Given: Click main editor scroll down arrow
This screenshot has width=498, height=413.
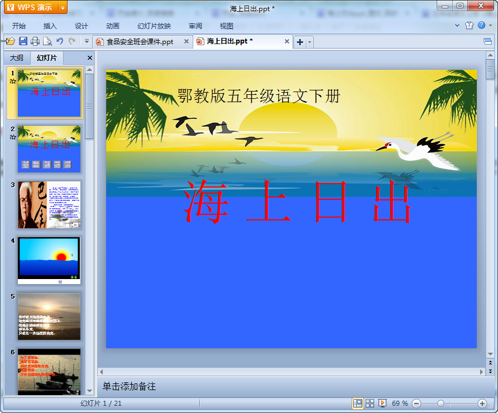Looking at the screenshot, I should coord(490,354).
